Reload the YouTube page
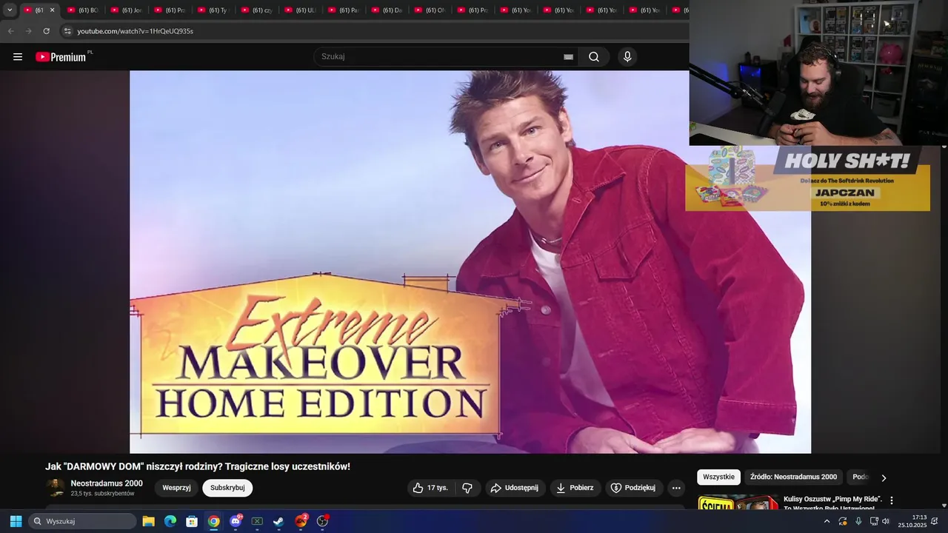Viewport: 948px width, 533px height. click(x=46, y=31)
